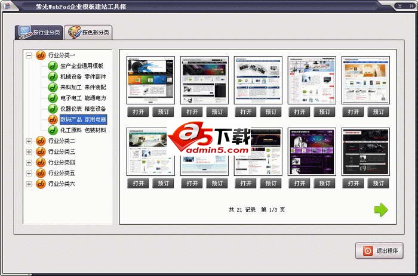This screenshot has height=276, width=418.
Task: Select 仪器仪表 精密设备 category
Action: (83, 108)
